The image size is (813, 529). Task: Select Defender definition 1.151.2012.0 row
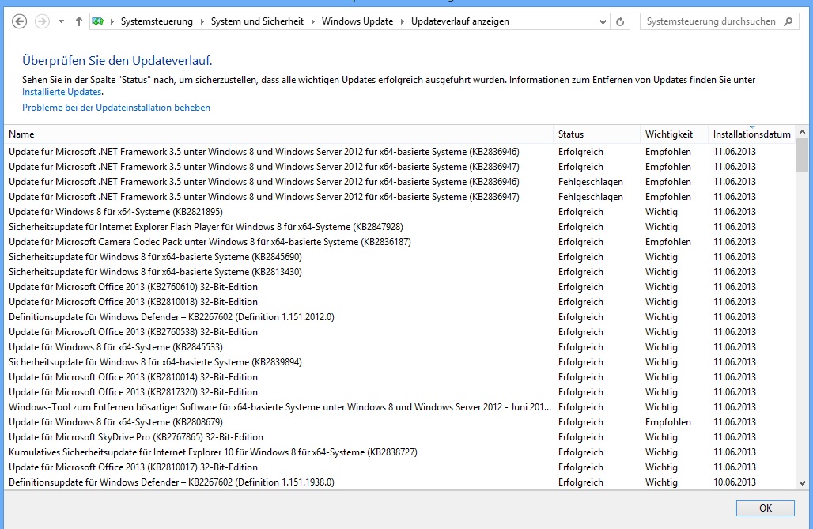point(399,317)
